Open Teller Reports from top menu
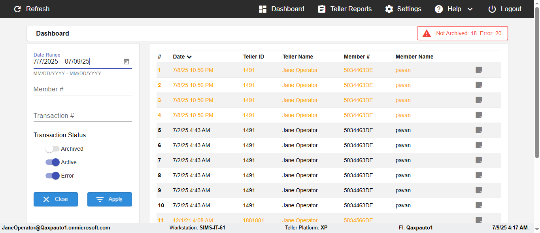The image size is (540, 233). click(345, 9)
